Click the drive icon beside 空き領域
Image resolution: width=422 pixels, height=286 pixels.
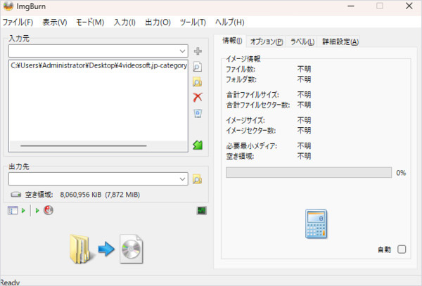click(16, 195)
